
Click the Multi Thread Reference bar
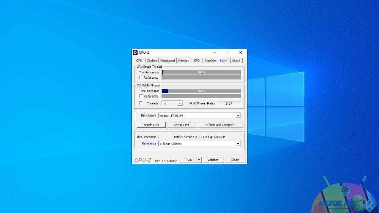click(201, 96)
